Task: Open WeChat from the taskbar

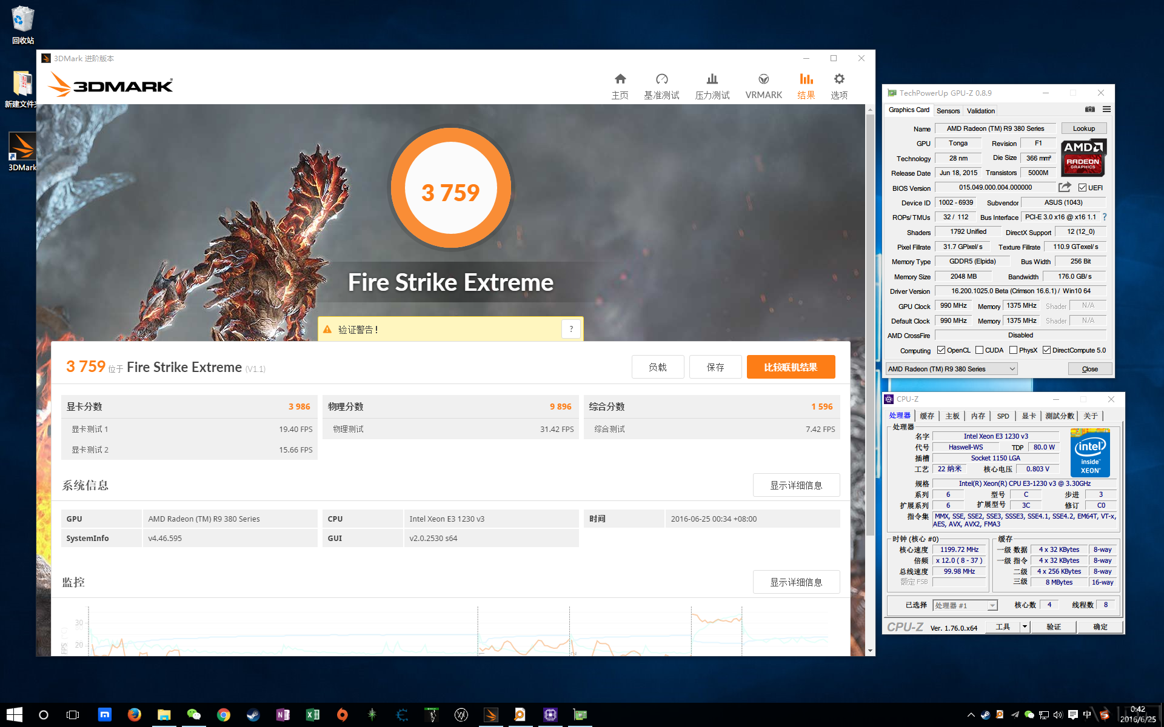Action: [194, 715]
